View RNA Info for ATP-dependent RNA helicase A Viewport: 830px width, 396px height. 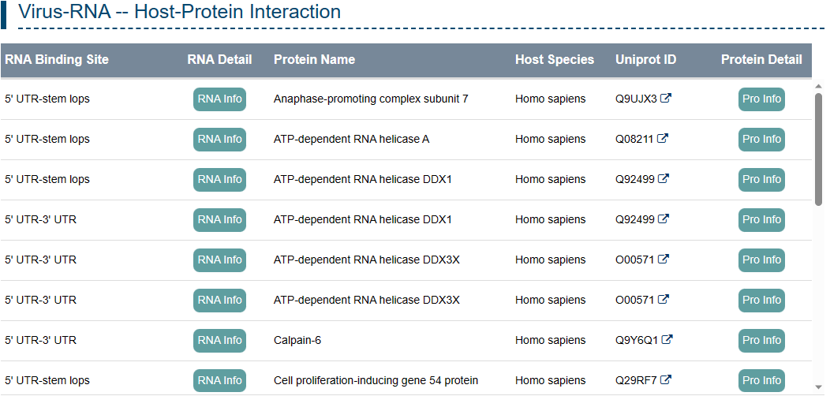pos(219,140)
